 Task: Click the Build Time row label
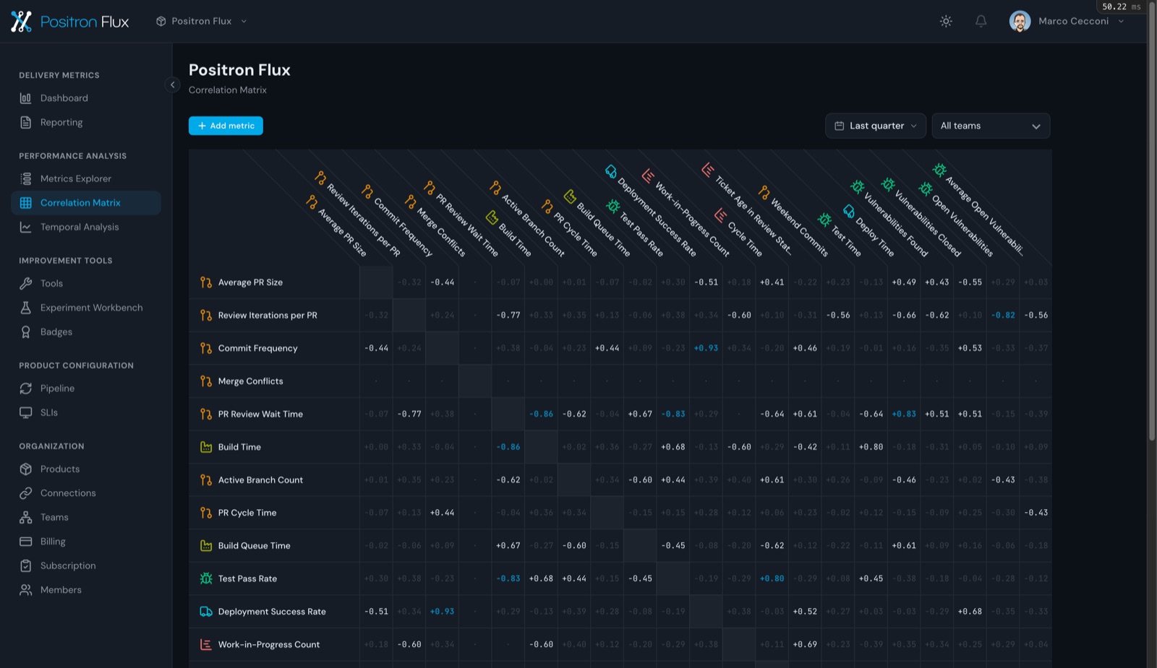[x=239, y=447]
